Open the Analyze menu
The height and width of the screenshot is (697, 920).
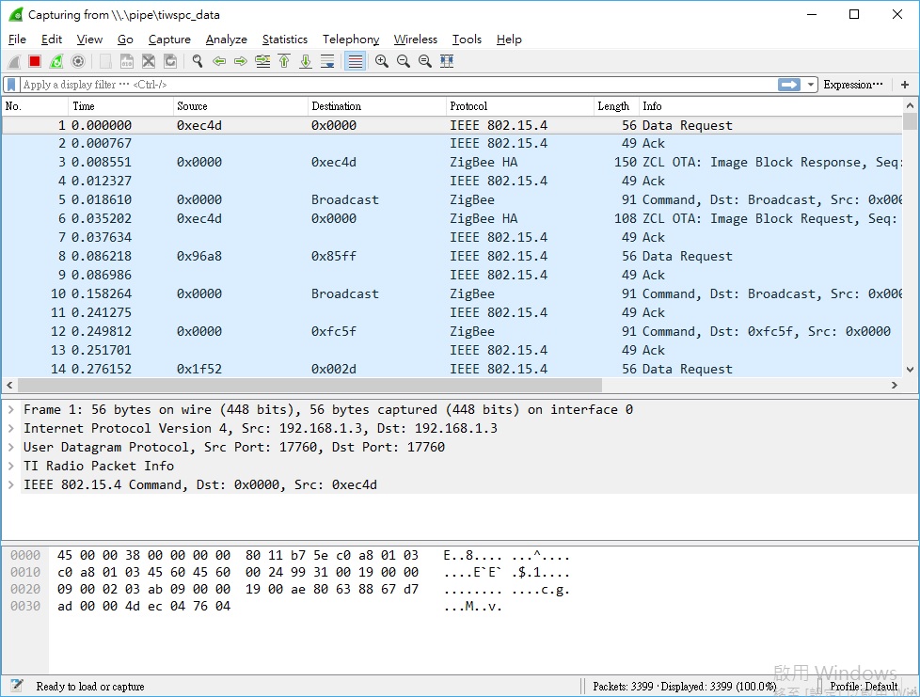click(x=227, y=40)
